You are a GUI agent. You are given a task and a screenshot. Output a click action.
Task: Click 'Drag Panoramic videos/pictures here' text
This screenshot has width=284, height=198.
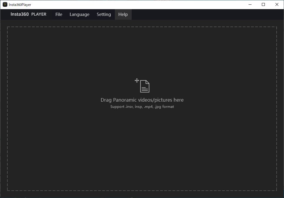click(142, 100)
